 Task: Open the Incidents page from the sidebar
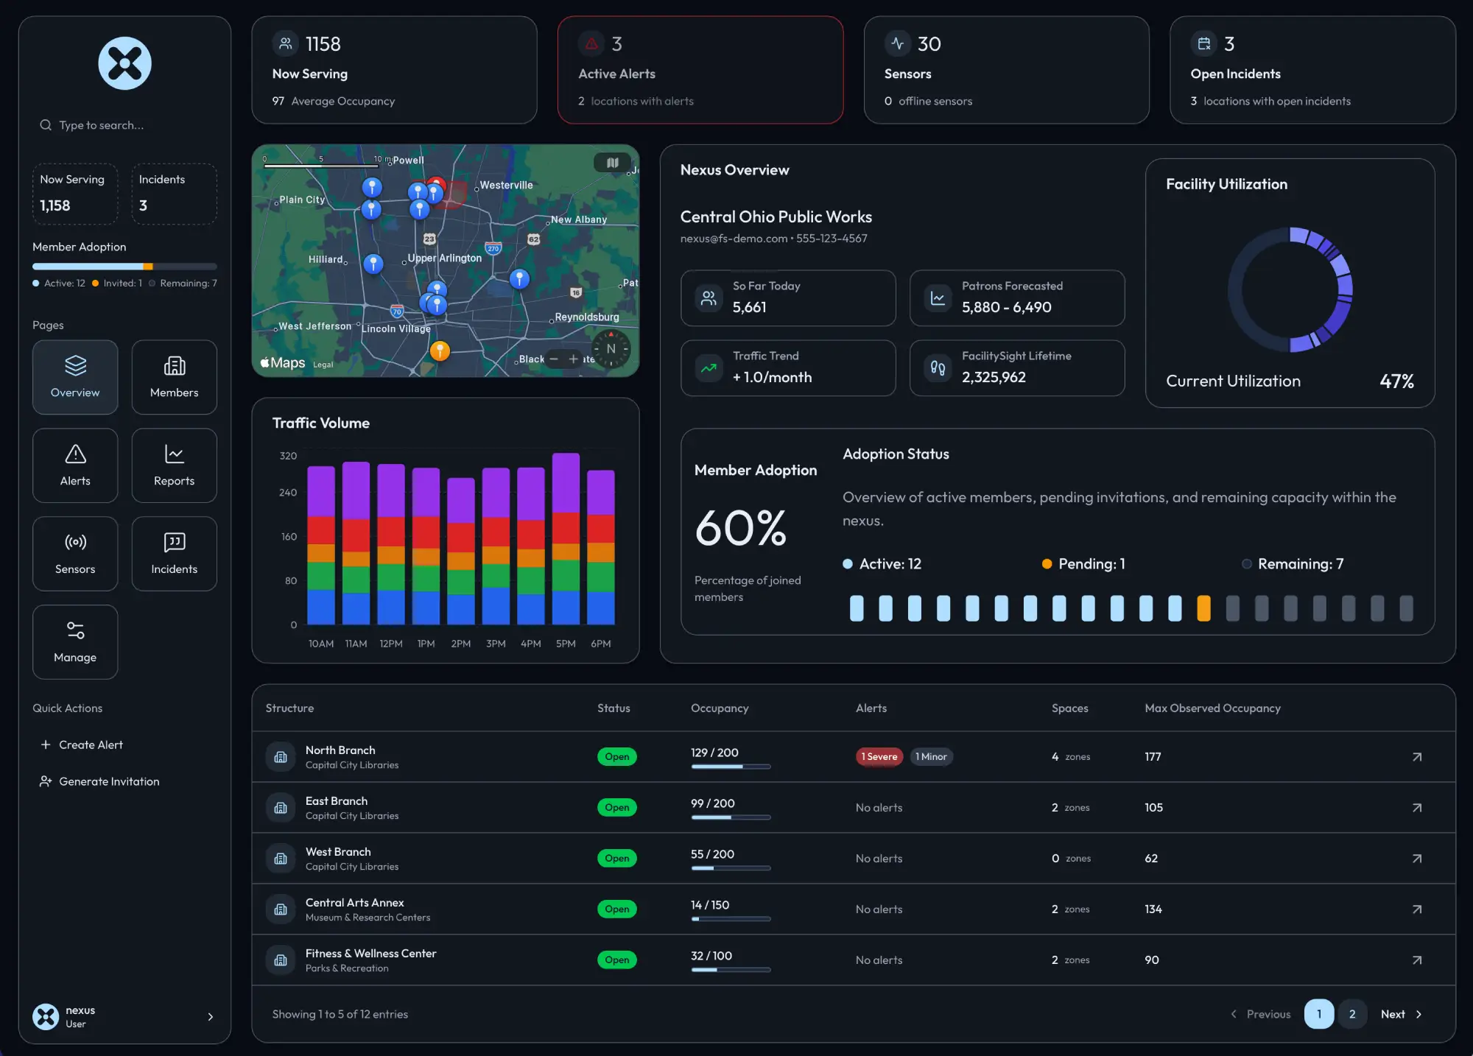(x=174, y=554)
